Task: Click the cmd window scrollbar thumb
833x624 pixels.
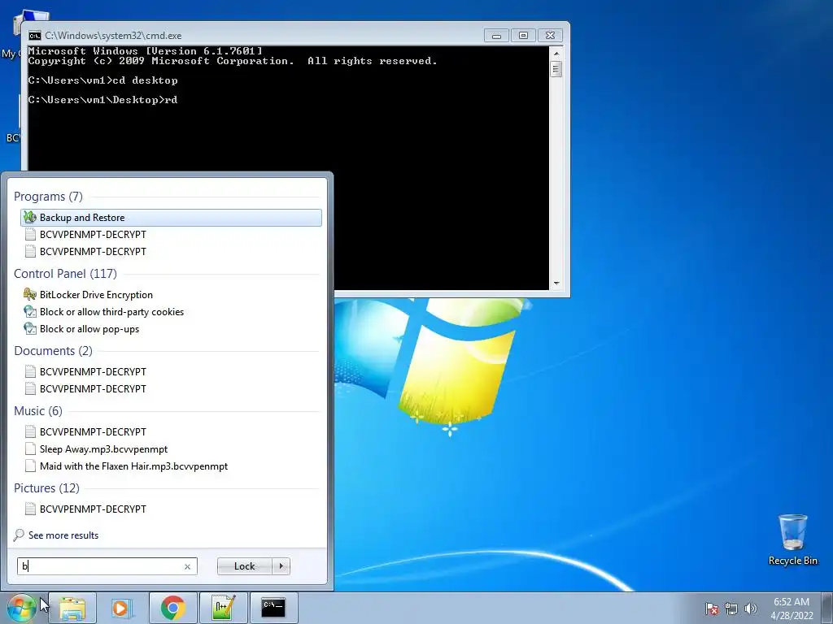Action: [556, 69]
